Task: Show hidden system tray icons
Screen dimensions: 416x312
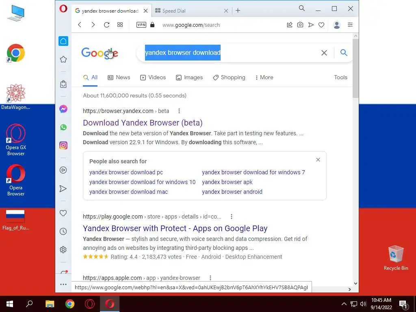Action: click(x=344, y=304)
